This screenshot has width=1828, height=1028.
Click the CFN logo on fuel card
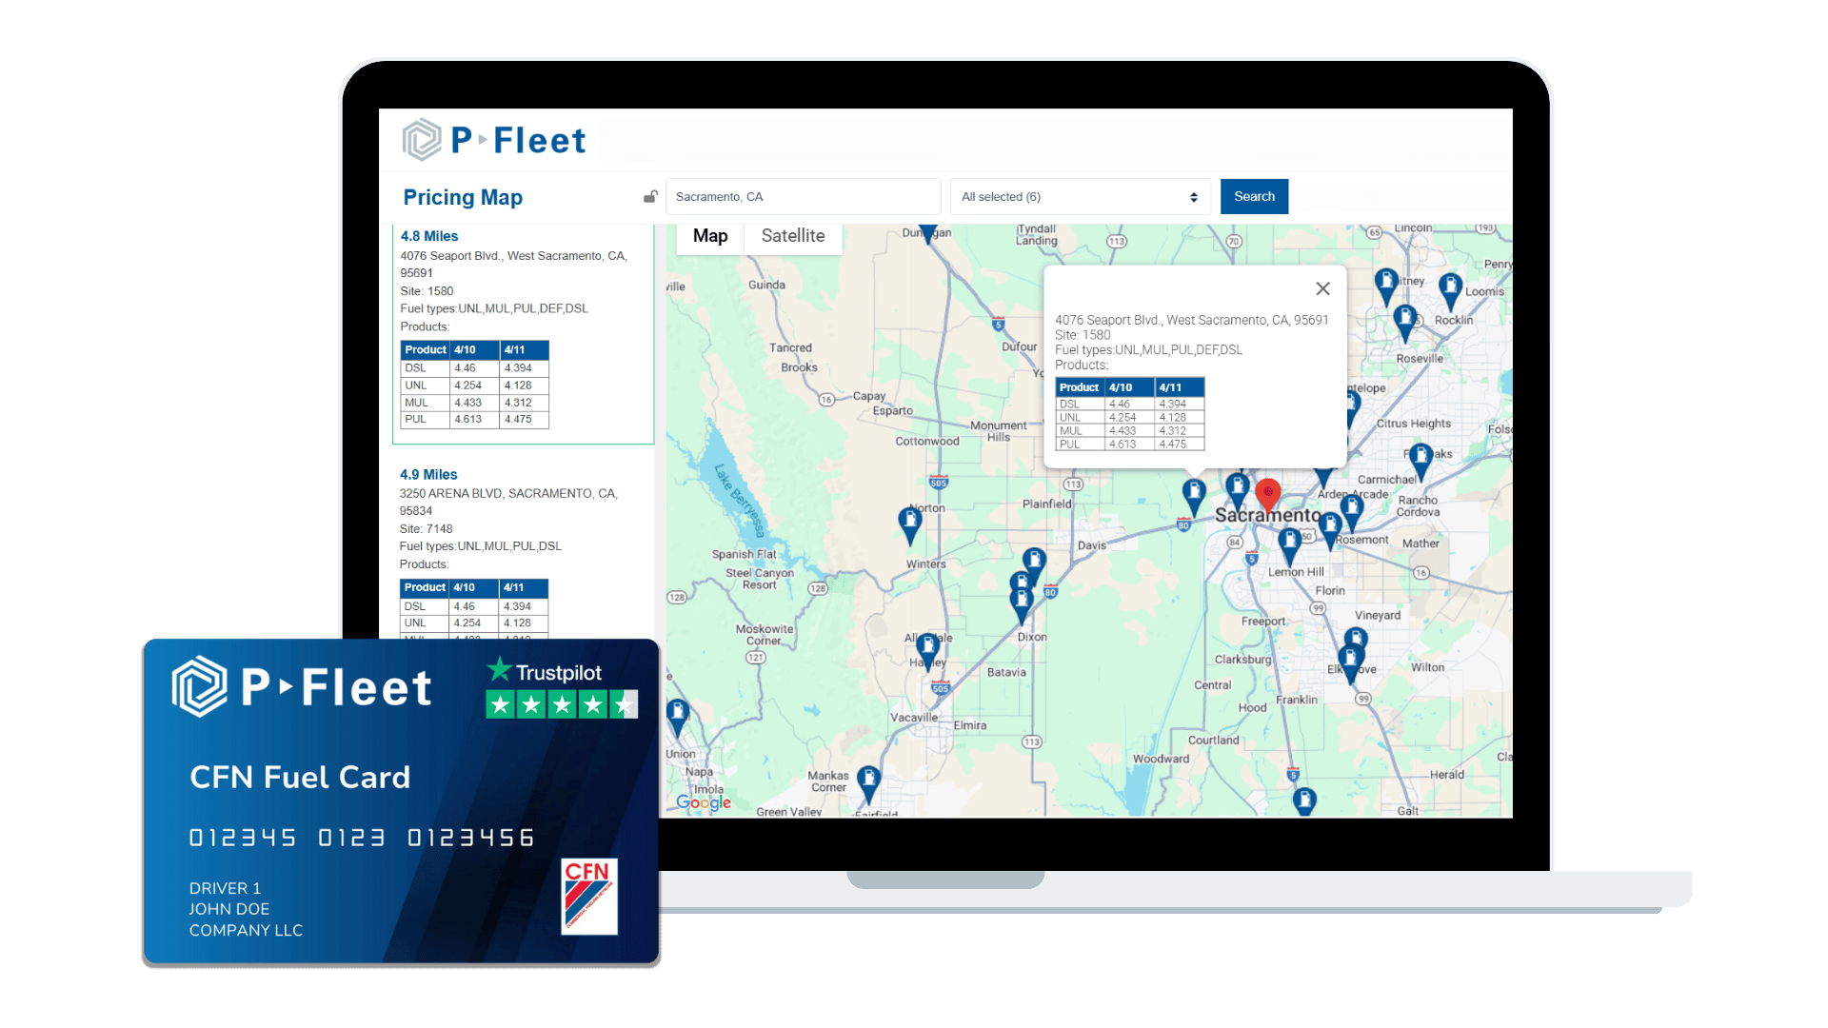coord(588,896)
